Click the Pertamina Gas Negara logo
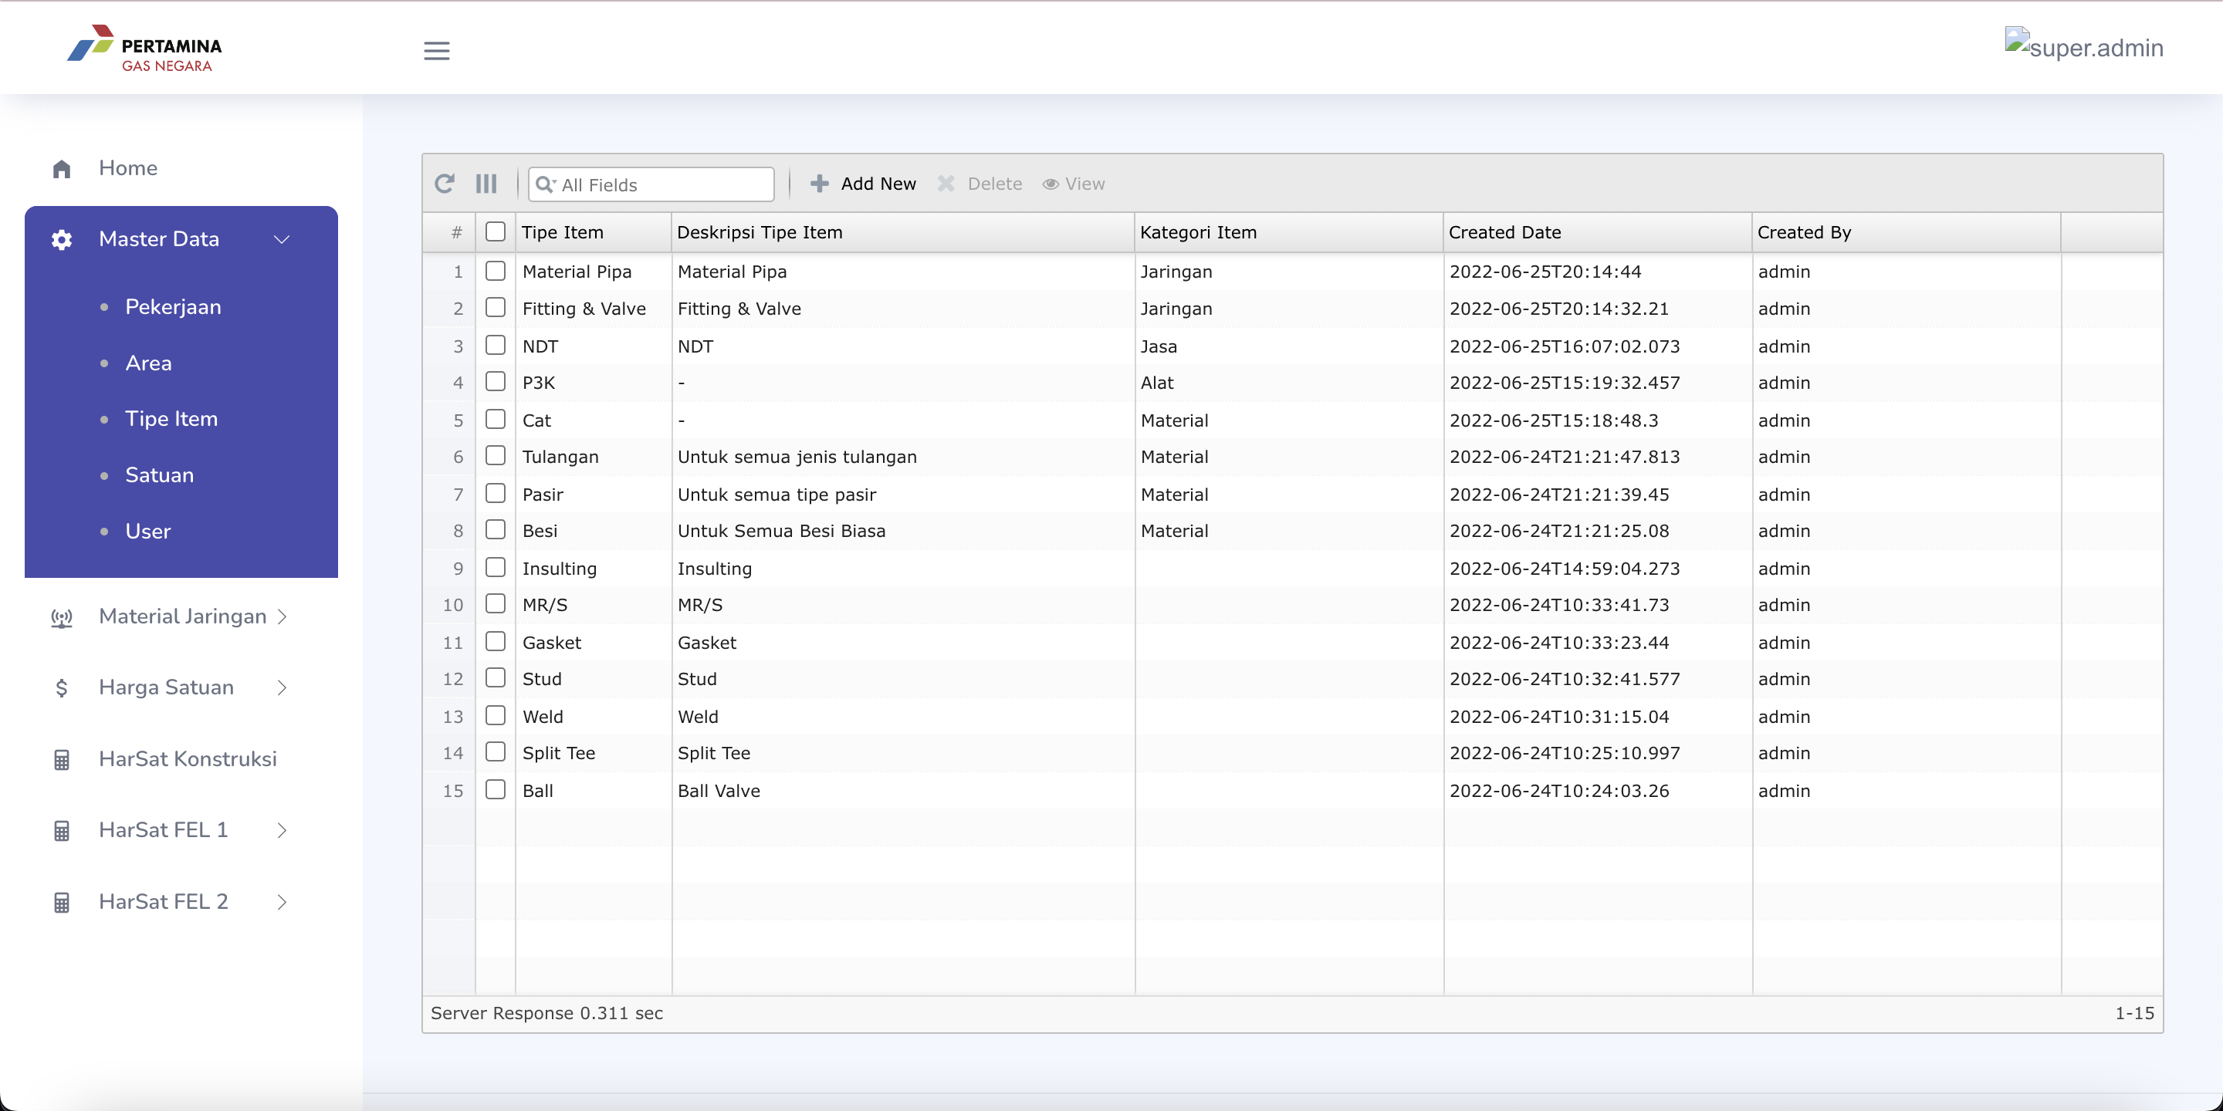 [x=145, y=47]
